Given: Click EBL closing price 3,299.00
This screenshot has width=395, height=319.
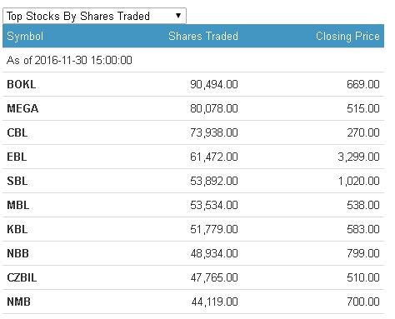Looking at the screenshot, I should coord(358,157).
